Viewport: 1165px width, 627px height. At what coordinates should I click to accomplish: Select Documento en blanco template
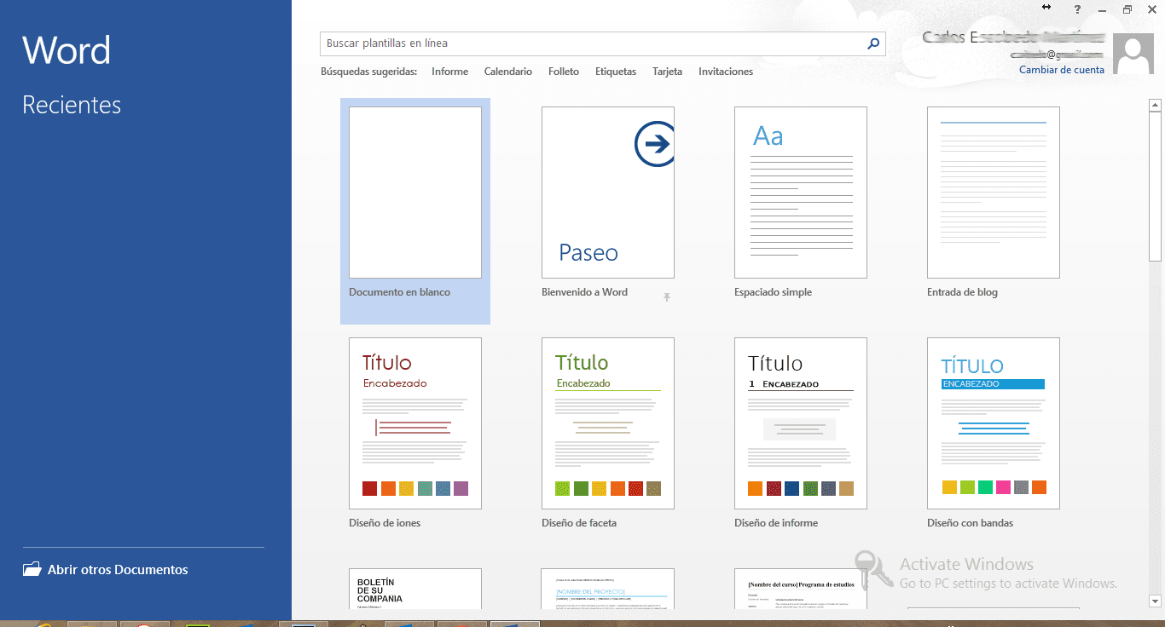415,211
